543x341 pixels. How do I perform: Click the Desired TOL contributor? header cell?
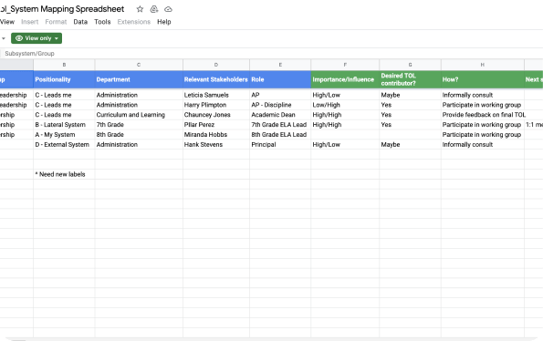tap(410, 79)
